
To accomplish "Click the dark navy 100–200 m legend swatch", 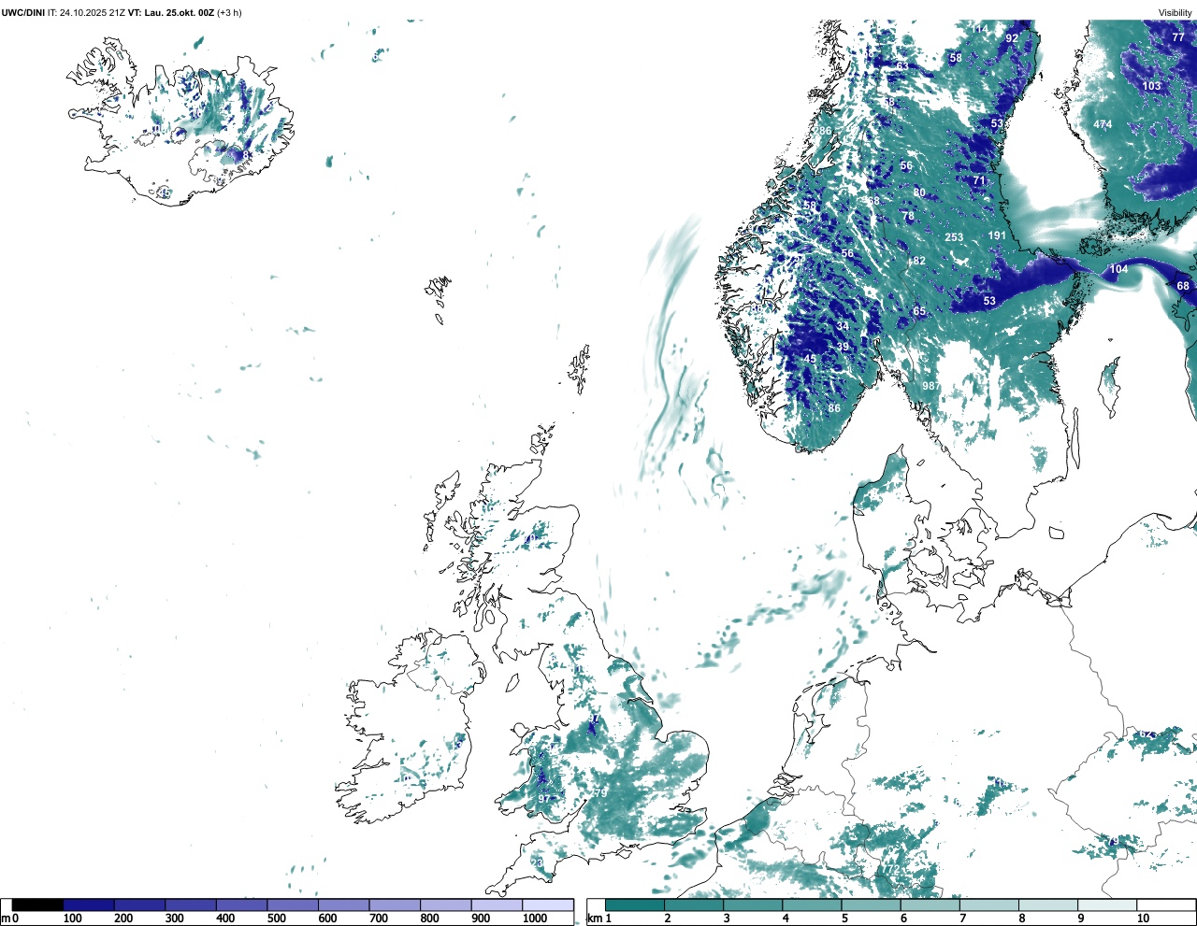I will click(x=89, y=905).
